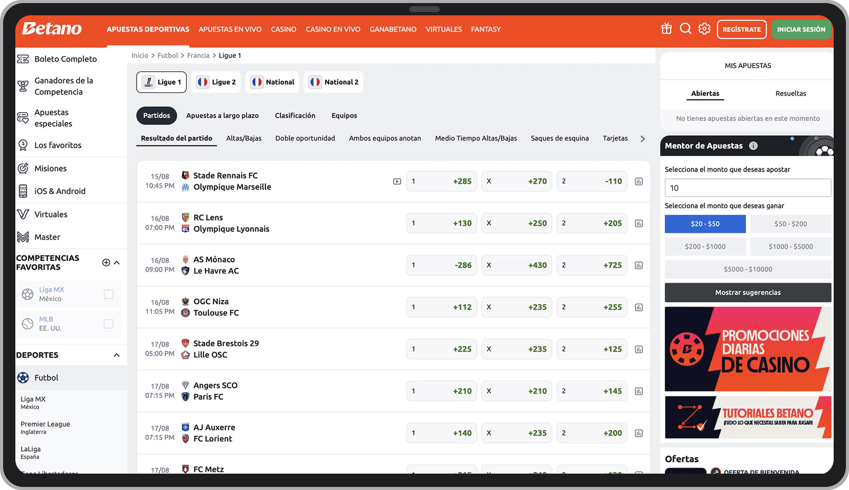Select the $20 - $50 win amount
The height and width of the screenshot is (490, 849).
pyautogui.click(x=705, y=224)
